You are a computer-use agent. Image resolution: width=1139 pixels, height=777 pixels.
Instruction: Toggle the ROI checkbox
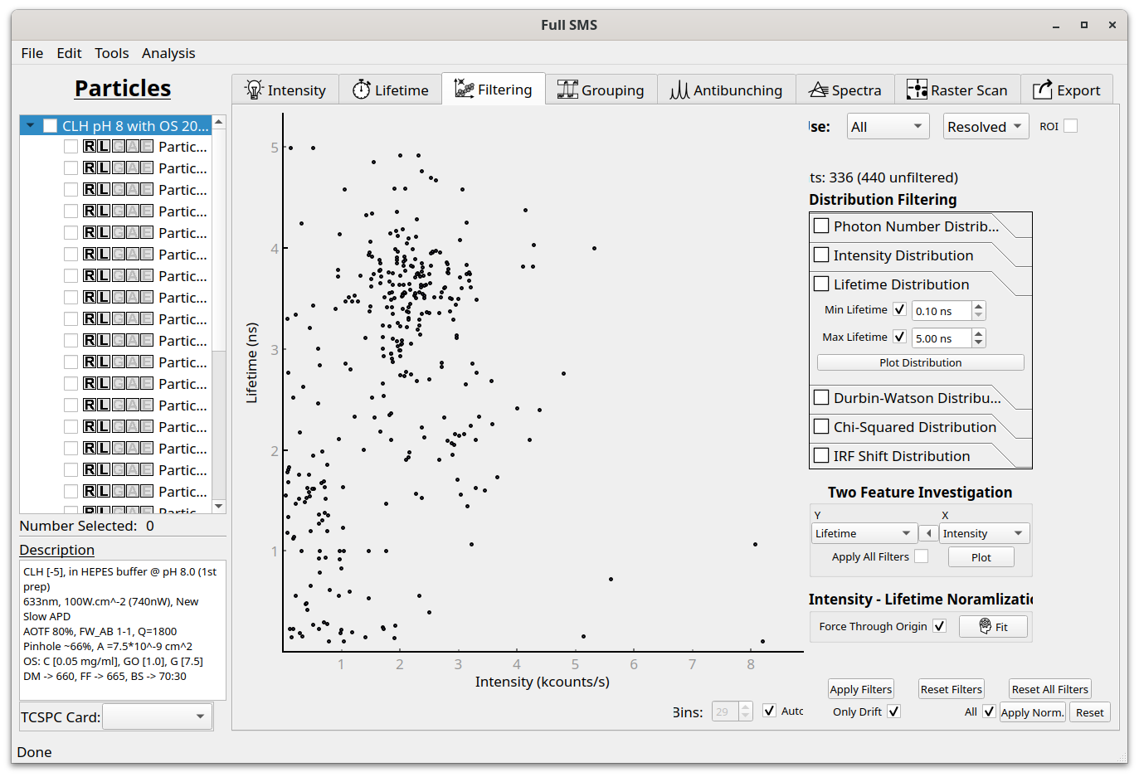[1071, 126]
